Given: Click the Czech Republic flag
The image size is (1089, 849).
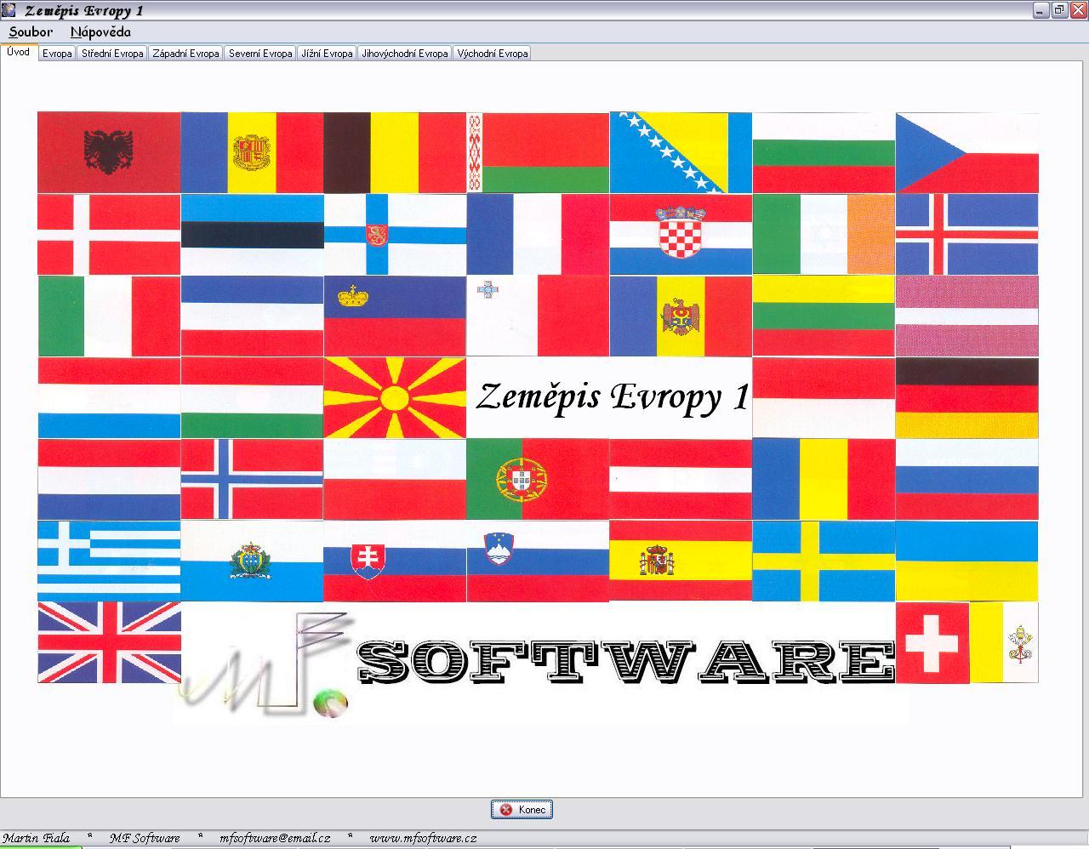Looking at the screenshot, I should pos(966,153).
